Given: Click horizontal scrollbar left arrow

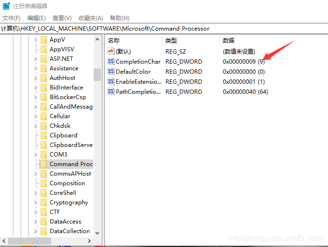Looking at the screenshot, I should 4,241.
